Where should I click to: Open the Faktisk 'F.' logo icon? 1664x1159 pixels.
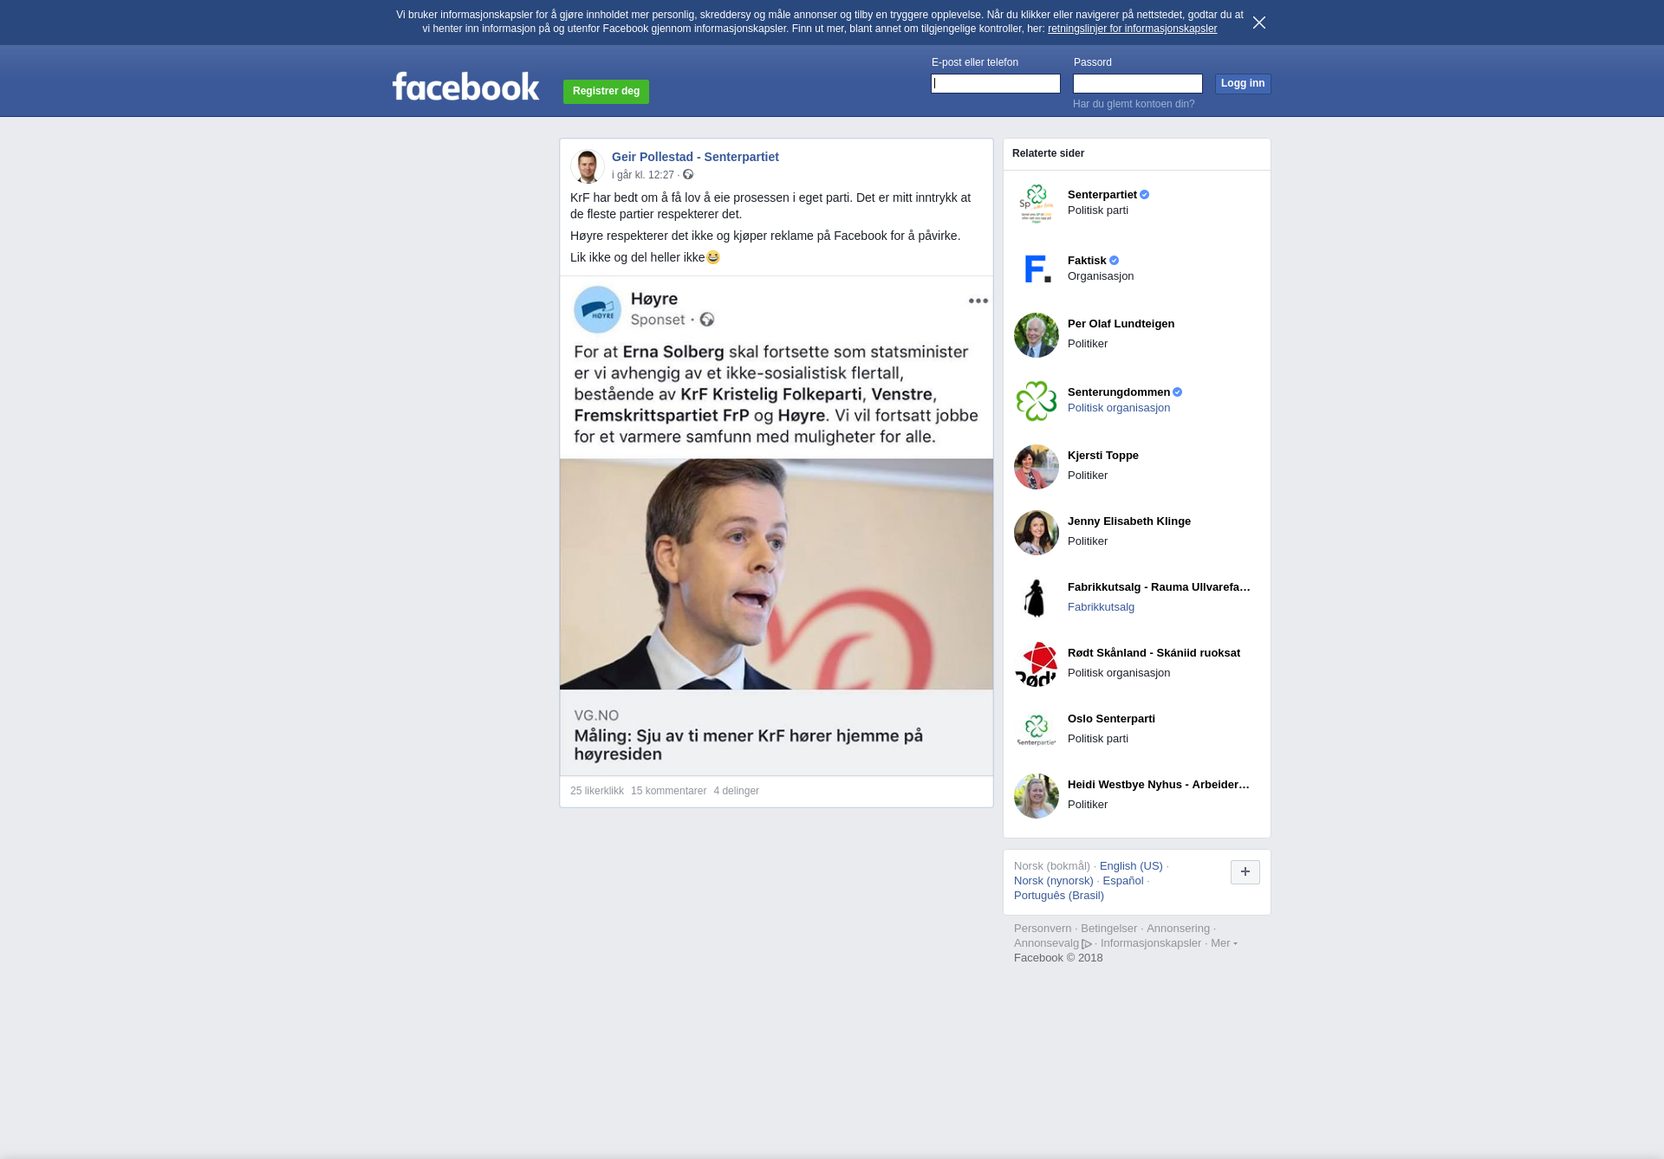1037,269
